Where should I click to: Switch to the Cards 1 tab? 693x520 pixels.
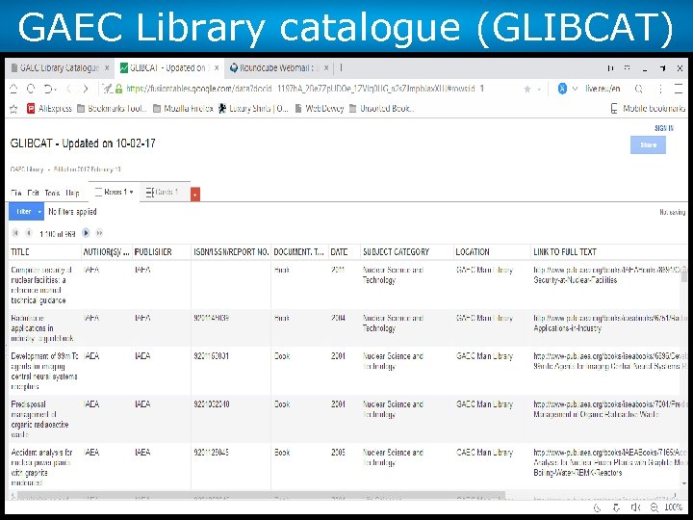click(165, 192)
